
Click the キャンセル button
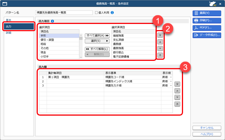pos(207,128)
